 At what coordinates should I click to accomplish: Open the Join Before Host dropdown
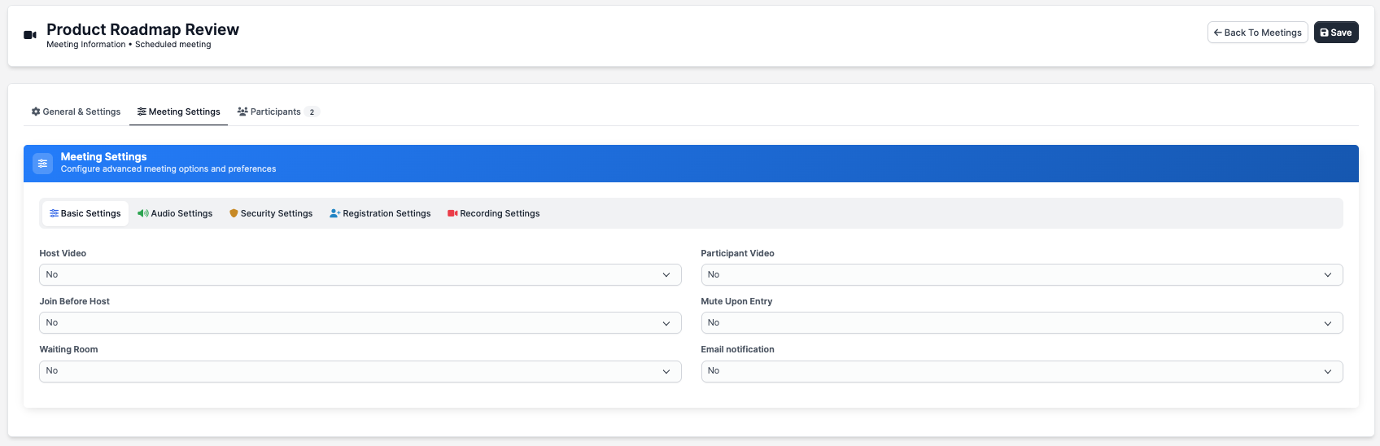click(360, 323)
